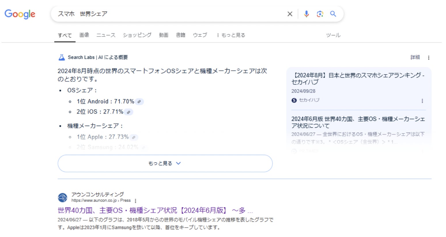Screen dimensions: 446x237
Task: Open the 世界40カ国、主要OS・機種シェア状況 result
Action: pyautogui.click(x=155, y=211)
